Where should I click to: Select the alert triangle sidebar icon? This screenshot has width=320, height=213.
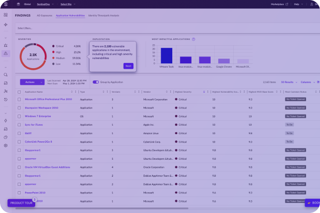coord(5,53)
